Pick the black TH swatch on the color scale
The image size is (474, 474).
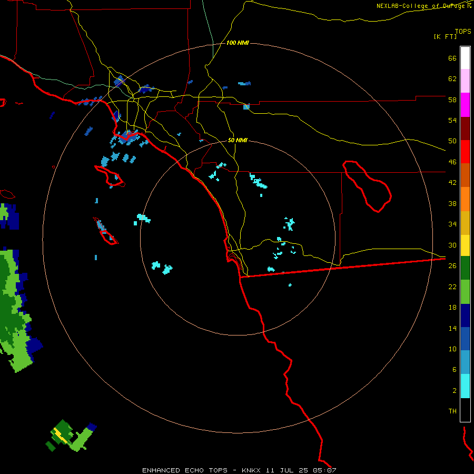point(465,410)
